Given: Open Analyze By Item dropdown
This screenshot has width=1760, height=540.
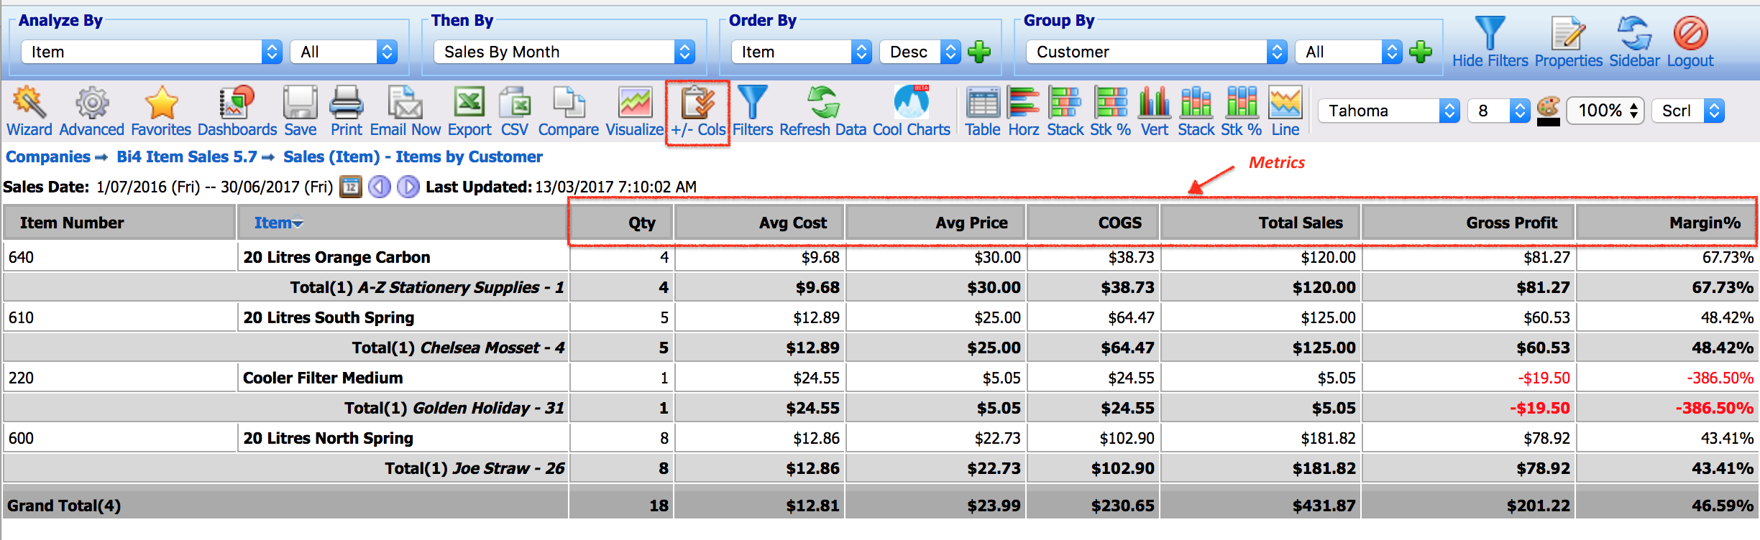Looking at the screenshot, I should [152, 52].
